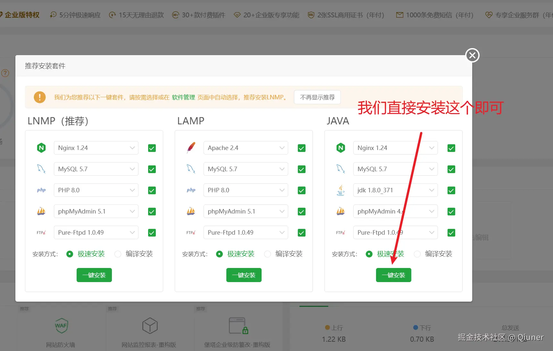
Task: Open MySQL 5.7 version dropdown in JAVA
Action: pos(396,169)
